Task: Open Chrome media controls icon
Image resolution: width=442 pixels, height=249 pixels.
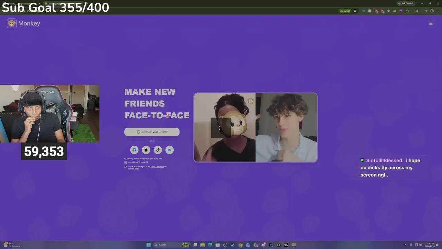Action: pyautogui.click(x=425, y=11)
